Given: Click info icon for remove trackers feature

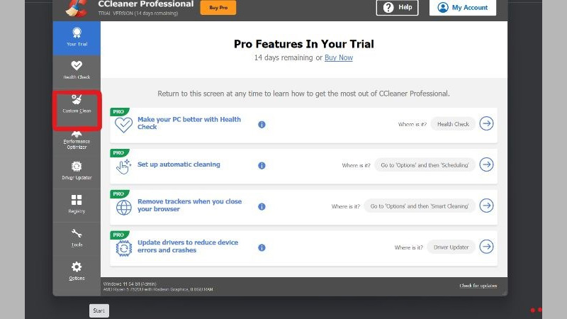Looking at the screenshot, I should click(x=262, y=206).
